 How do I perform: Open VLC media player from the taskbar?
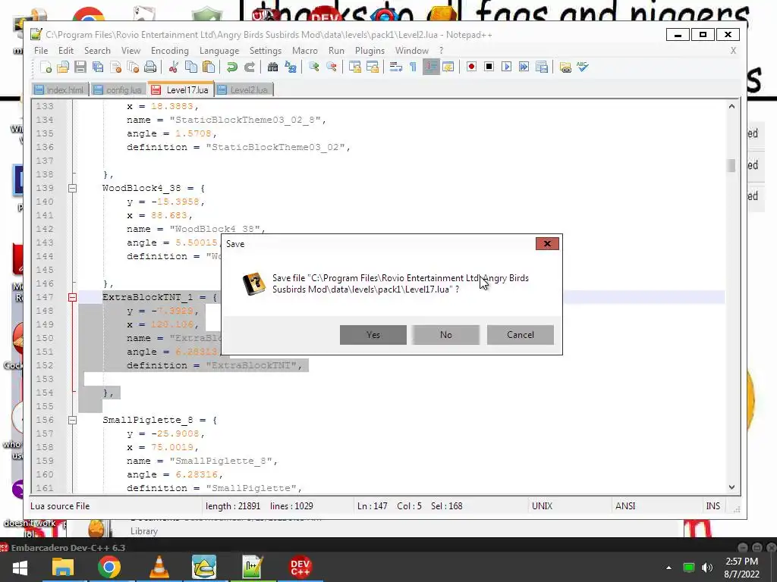pos(159,567)
